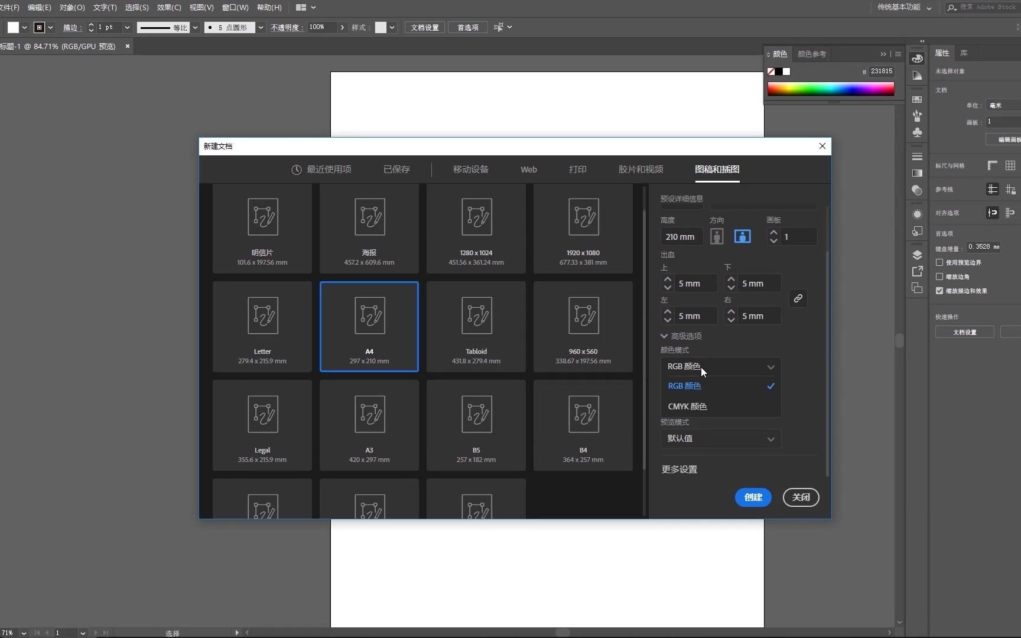Lock guides icon in Properties panel
This screenshot has height=638, width=1021.
click(1010, 189)
